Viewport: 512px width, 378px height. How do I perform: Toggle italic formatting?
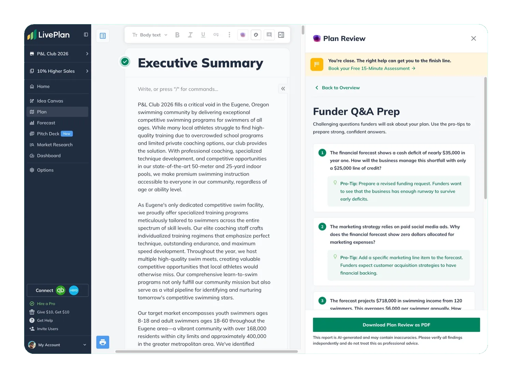[x=190, y=35]
